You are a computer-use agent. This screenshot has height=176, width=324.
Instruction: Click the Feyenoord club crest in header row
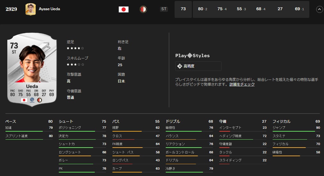coord(143,9)
